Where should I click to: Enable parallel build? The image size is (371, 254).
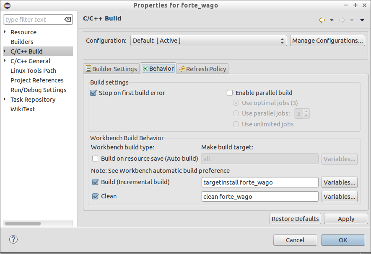tap(229, 92)
